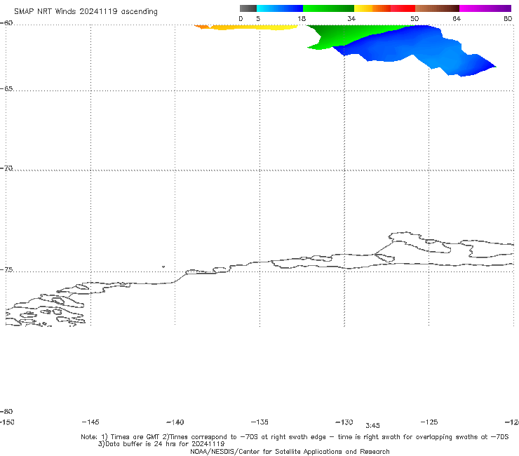Screen dimensions: 519x456
Task: Click the note line 'Times are GMT'
Action: (135, 437)
